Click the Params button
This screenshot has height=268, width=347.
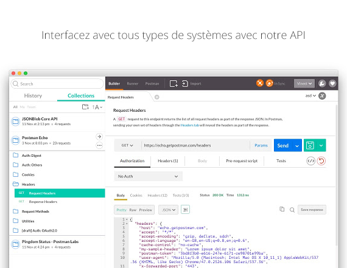click(261, 145)
